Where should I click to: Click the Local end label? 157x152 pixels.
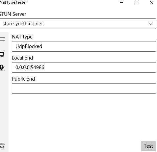coord(22,58)
